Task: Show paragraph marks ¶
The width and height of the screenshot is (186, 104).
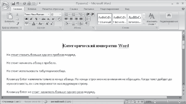Action: (x=87, y=24)
